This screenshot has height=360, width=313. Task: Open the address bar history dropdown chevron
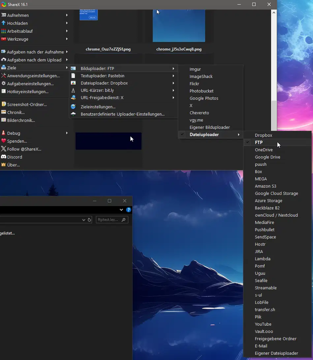coord(84,220)
